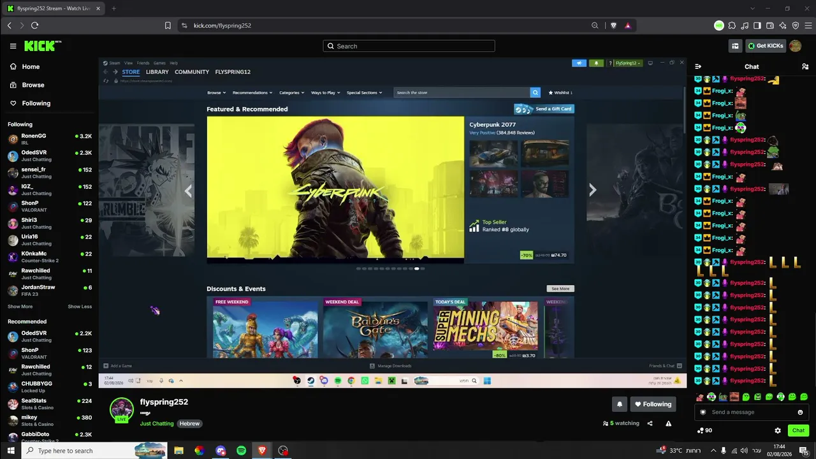Image resolution: width=816 pixels, height=459 pixels.
Task: Click the Send a message chat input
Action: (x=752, y=412)
